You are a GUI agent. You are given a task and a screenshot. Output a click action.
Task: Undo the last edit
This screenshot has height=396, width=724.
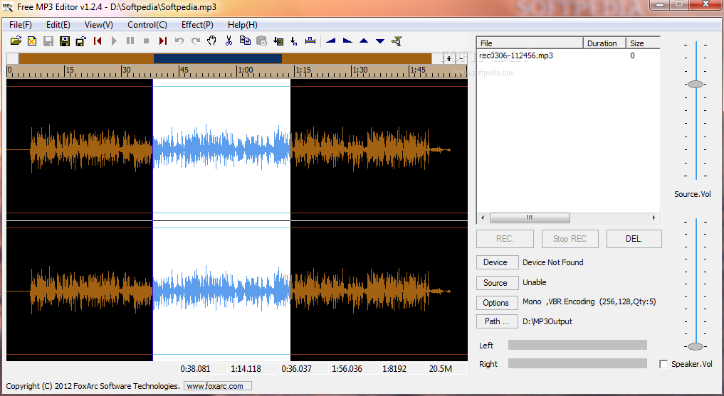(179, 41)
